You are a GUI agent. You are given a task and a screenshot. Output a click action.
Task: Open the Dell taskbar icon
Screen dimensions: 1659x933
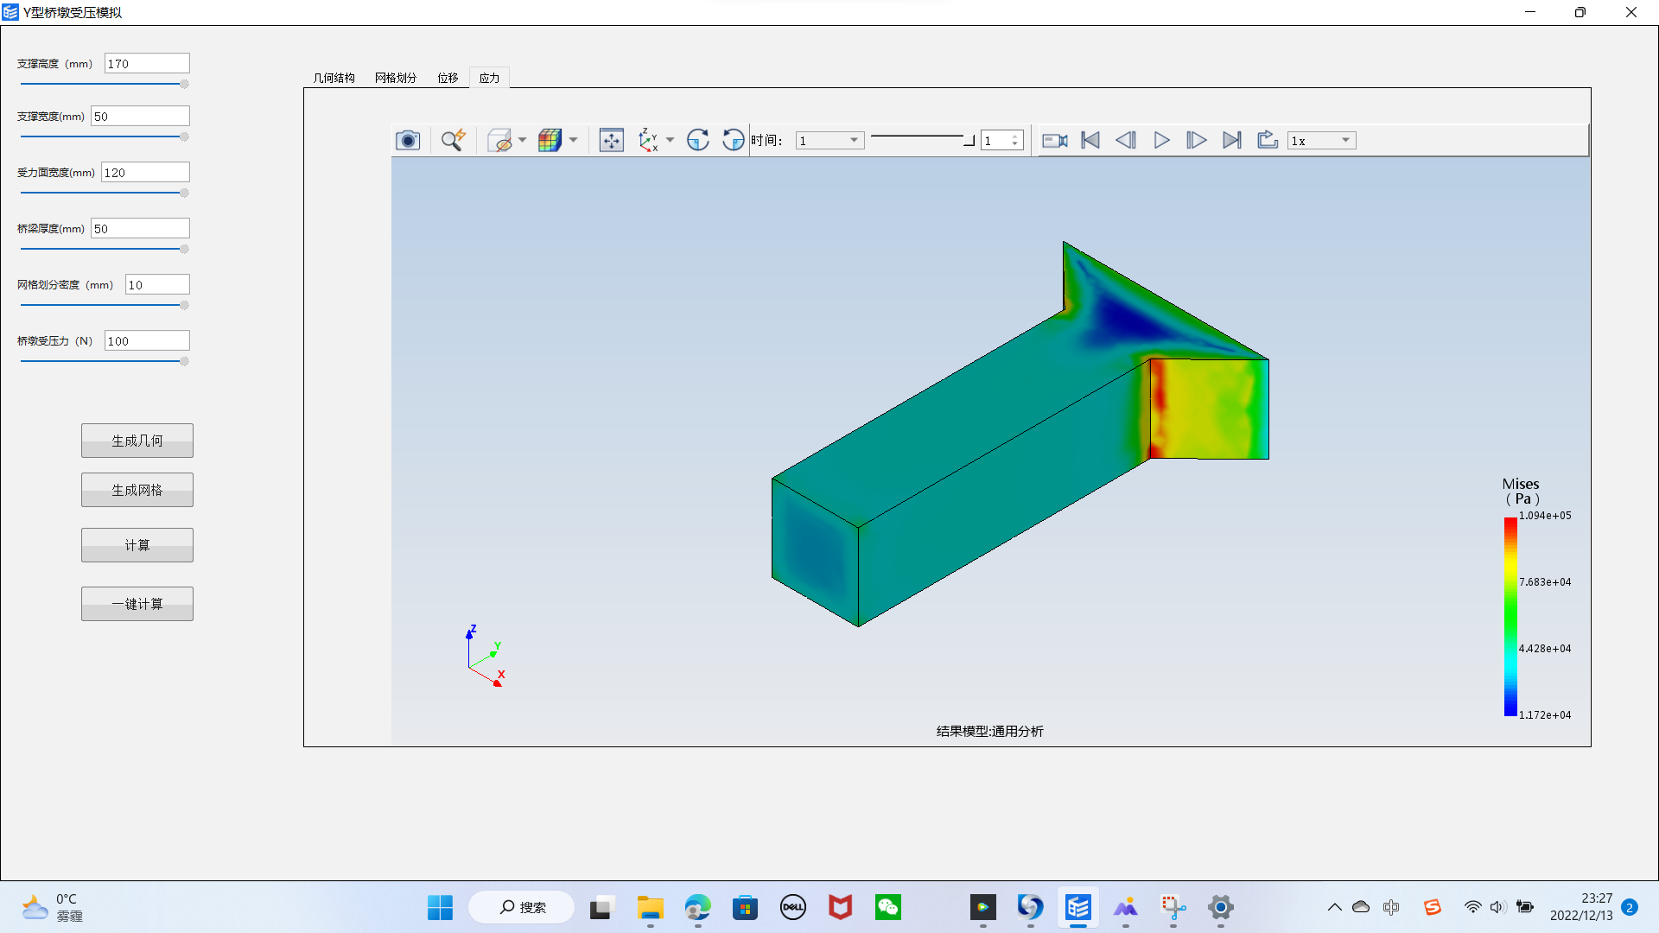pyautogui.click(x=792, y=907)
